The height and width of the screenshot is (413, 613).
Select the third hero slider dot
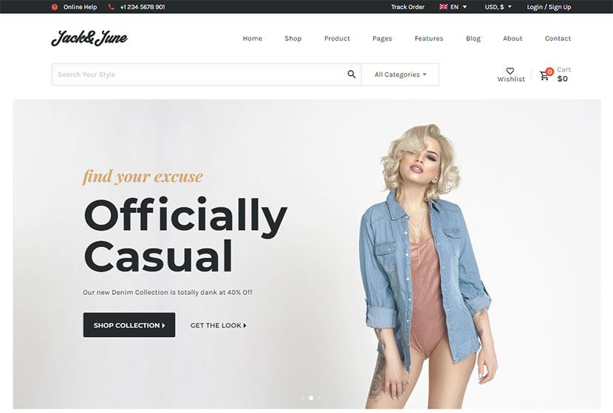point(319,398)
